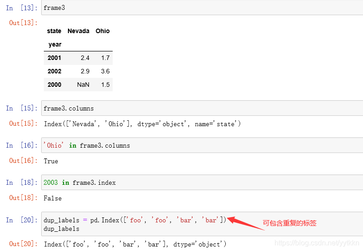Click the red annotation arrow
Screen dimensions: 363x251
pyautogui.click(x=245, y=223)
